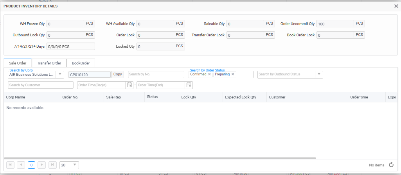Go to the first page of results
Screen dimensions: 401x175
point(11,165)
